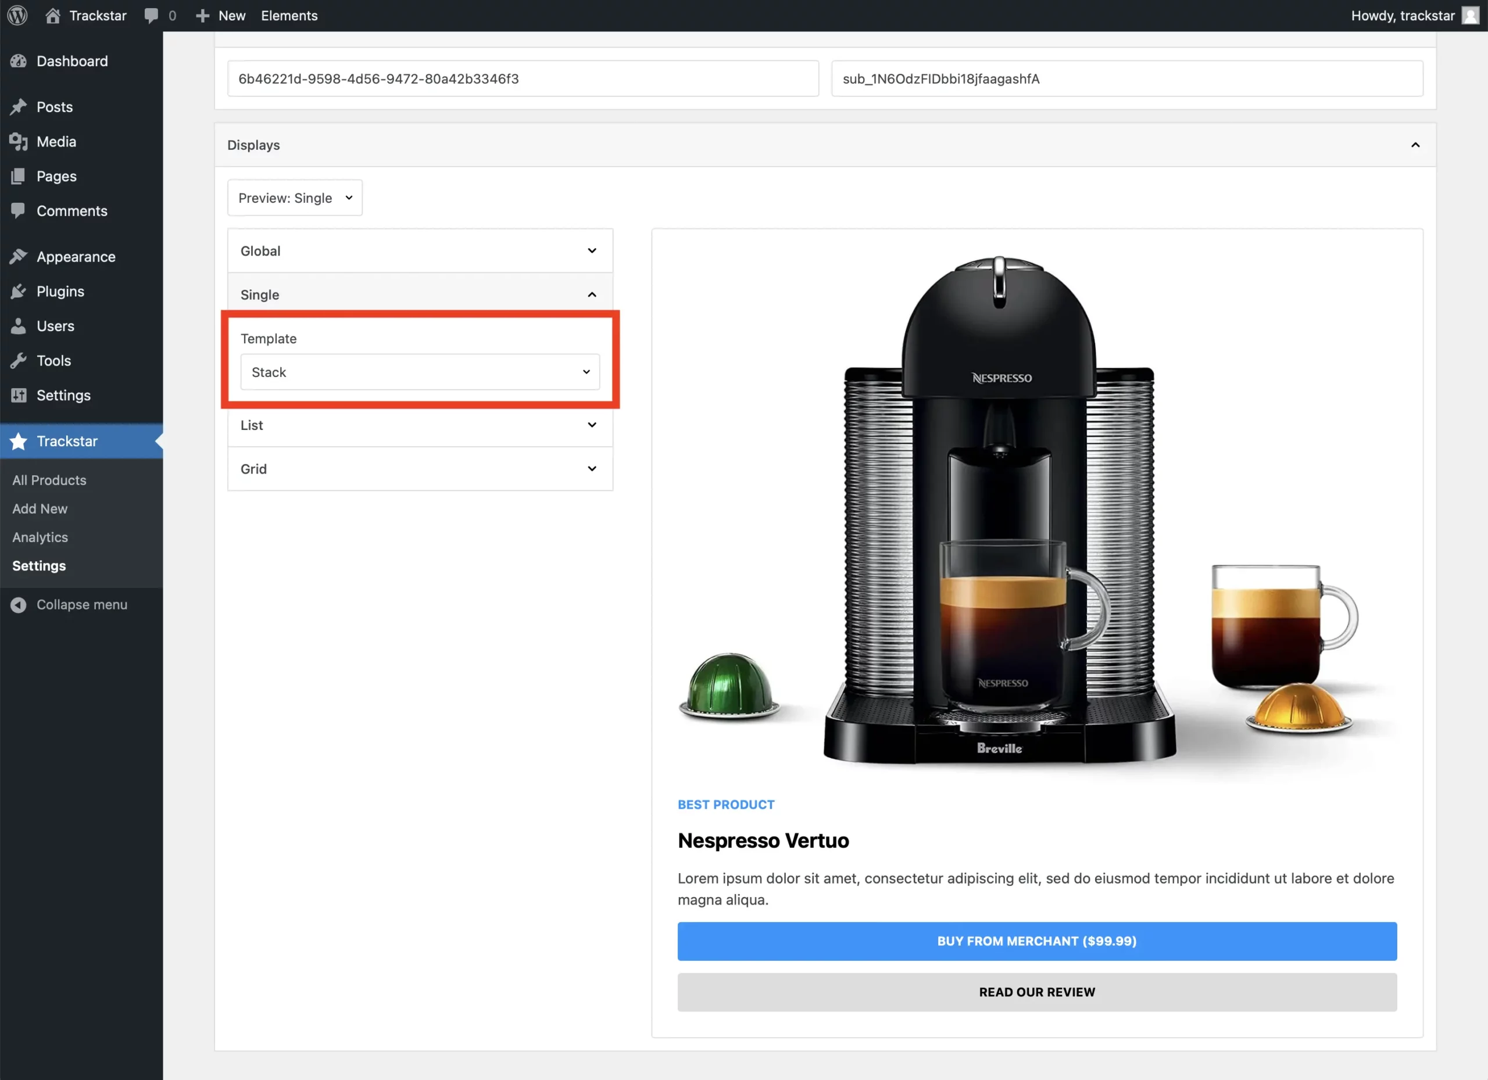Click the user avatar in admin bar
Viewport: 1488px width, 1080px height.
[x=1471, y=15]
